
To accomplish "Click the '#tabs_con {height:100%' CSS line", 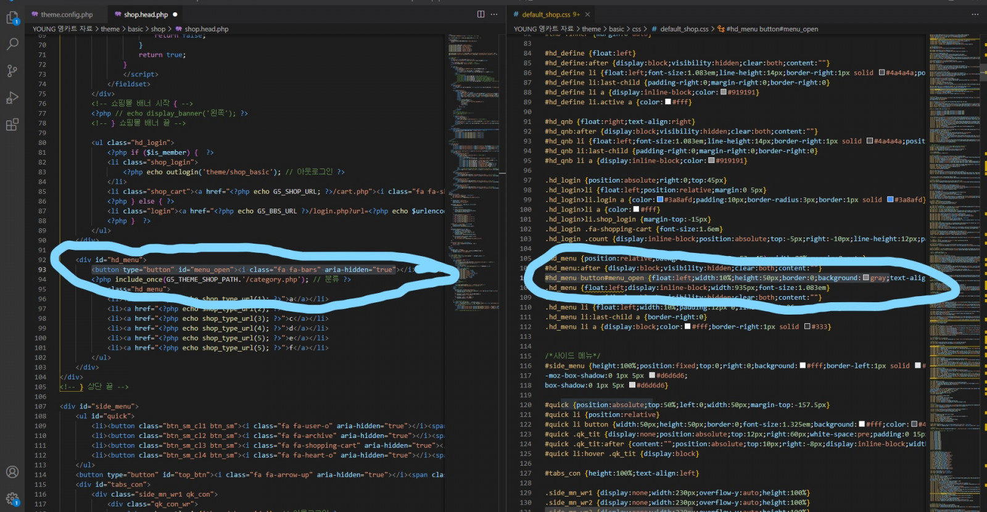I will (622, 474).
